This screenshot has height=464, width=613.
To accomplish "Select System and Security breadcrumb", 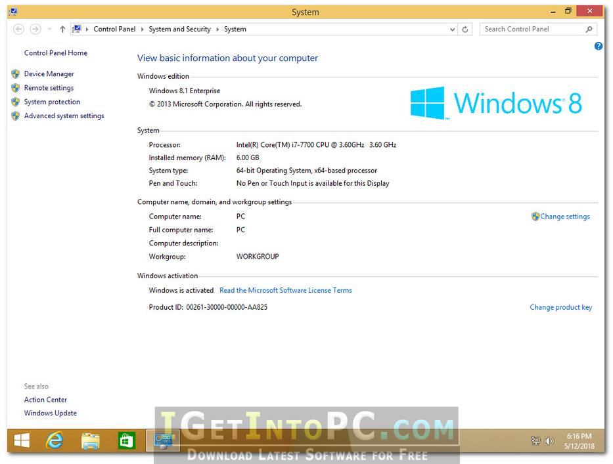I will [179, 30].
